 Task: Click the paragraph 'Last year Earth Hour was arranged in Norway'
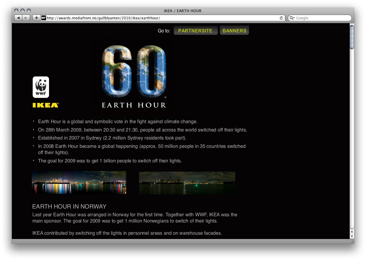[x=135, y=218]
